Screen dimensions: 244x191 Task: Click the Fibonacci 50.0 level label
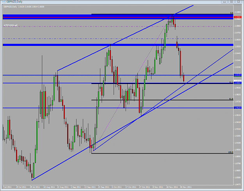point(231,82)
